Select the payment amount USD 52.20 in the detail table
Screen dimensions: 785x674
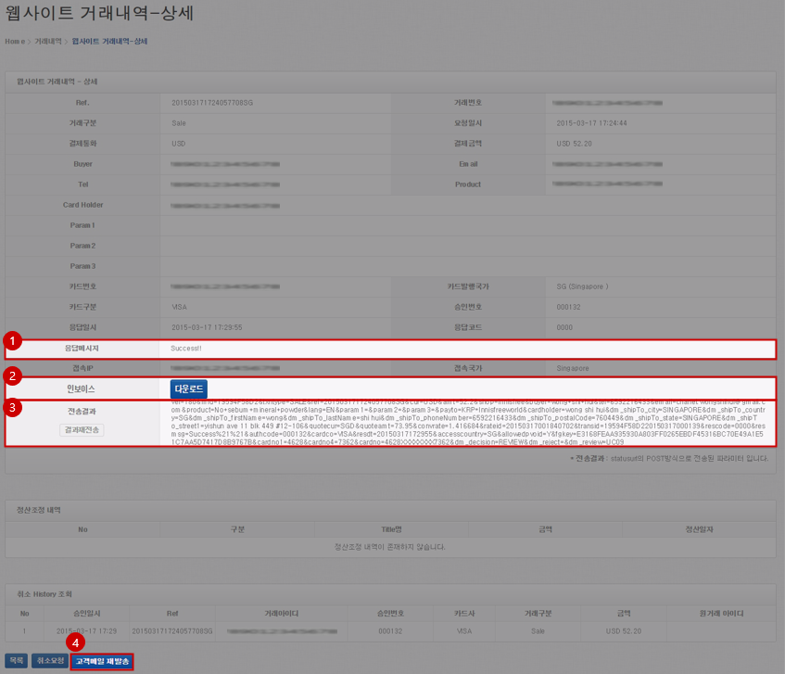pyautogui.click(x=575, y=144)
